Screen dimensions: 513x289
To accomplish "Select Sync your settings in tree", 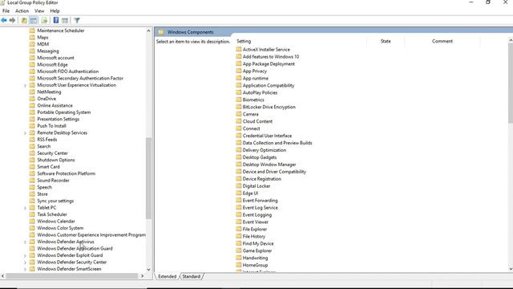I will [55, 201].
